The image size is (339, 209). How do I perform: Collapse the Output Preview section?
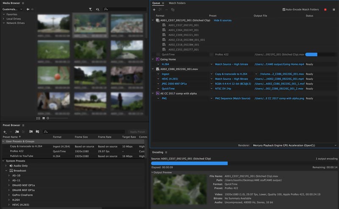[x=152, y=172]
